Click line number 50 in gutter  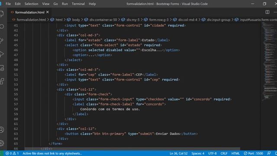pyautogui.click(x=16, y=70)
